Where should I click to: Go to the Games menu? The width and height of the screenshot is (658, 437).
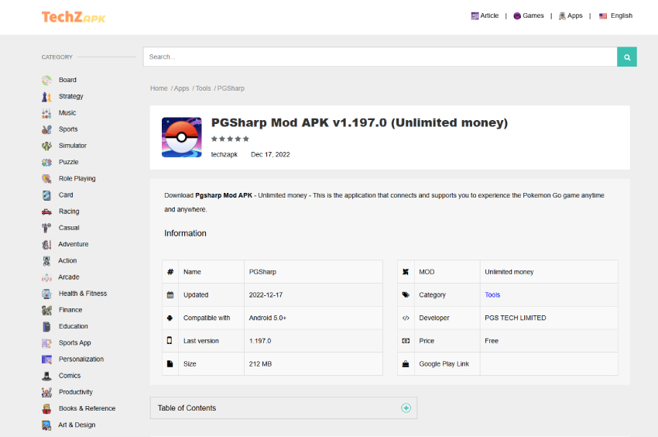(529, 15)
